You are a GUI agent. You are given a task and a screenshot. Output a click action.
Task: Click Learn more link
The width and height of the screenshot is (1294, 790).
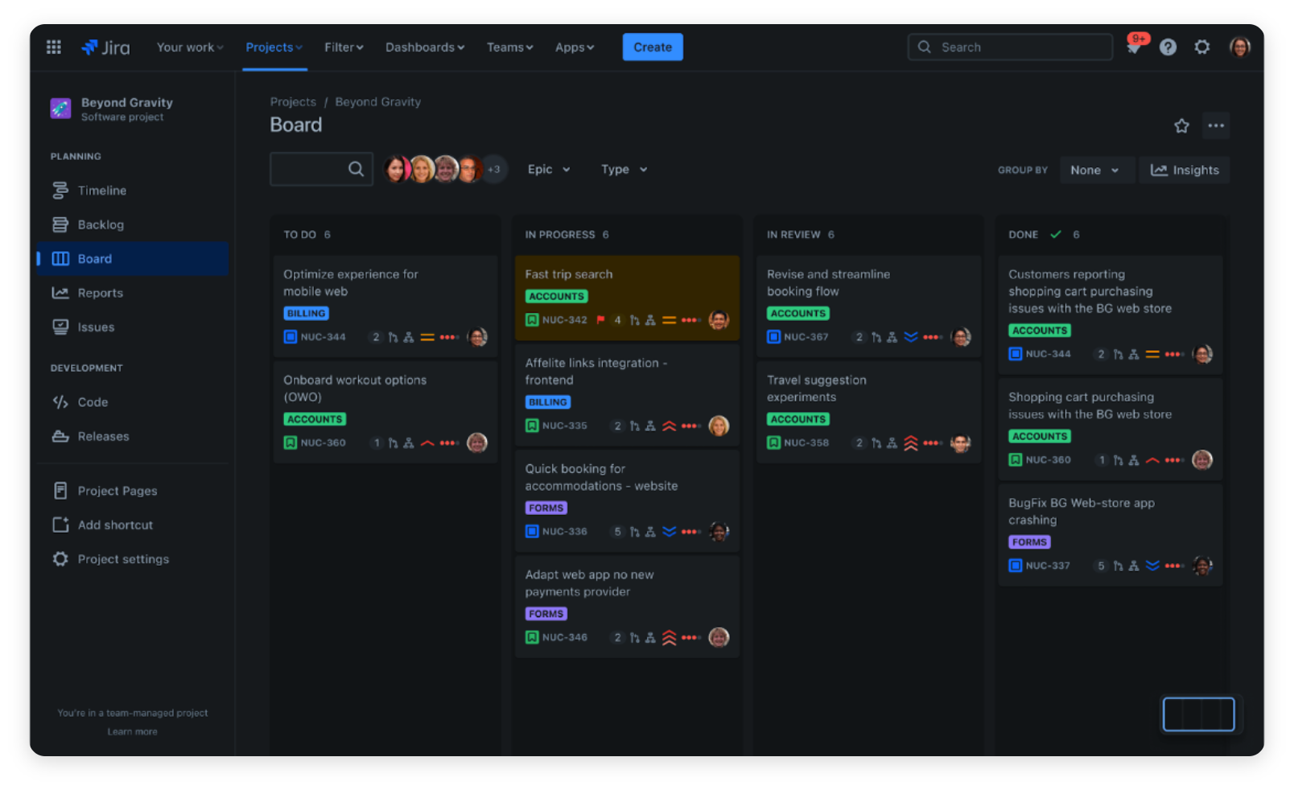(133, 732)
